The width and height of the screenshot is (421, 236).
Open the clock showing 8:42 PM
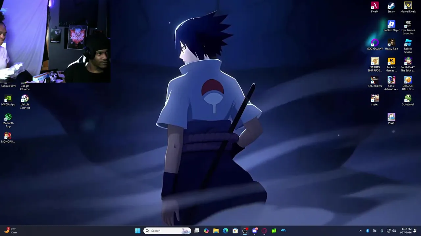(406, 231)
